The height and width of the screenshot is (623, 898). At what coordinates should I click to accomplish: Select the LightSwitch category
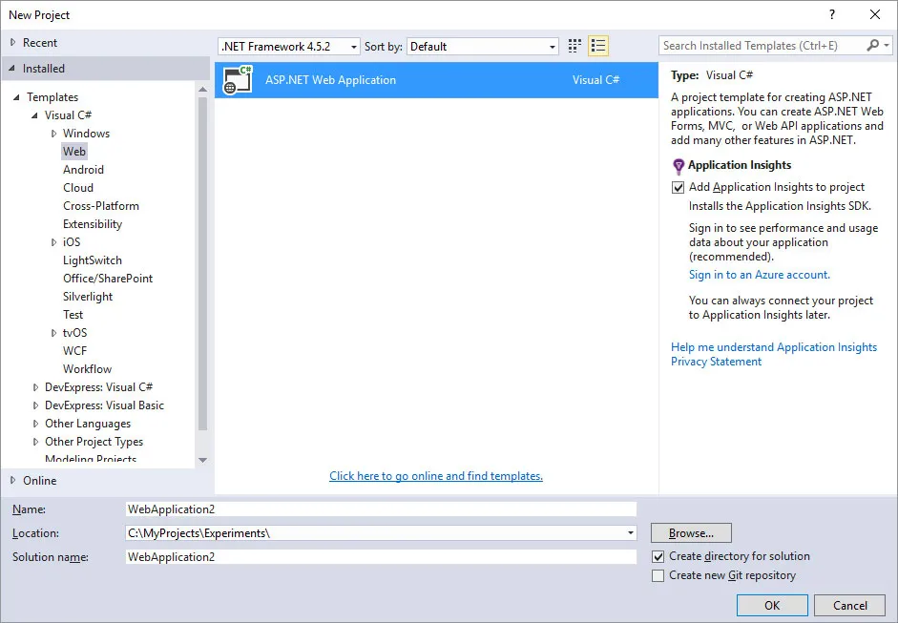[93, 260]
